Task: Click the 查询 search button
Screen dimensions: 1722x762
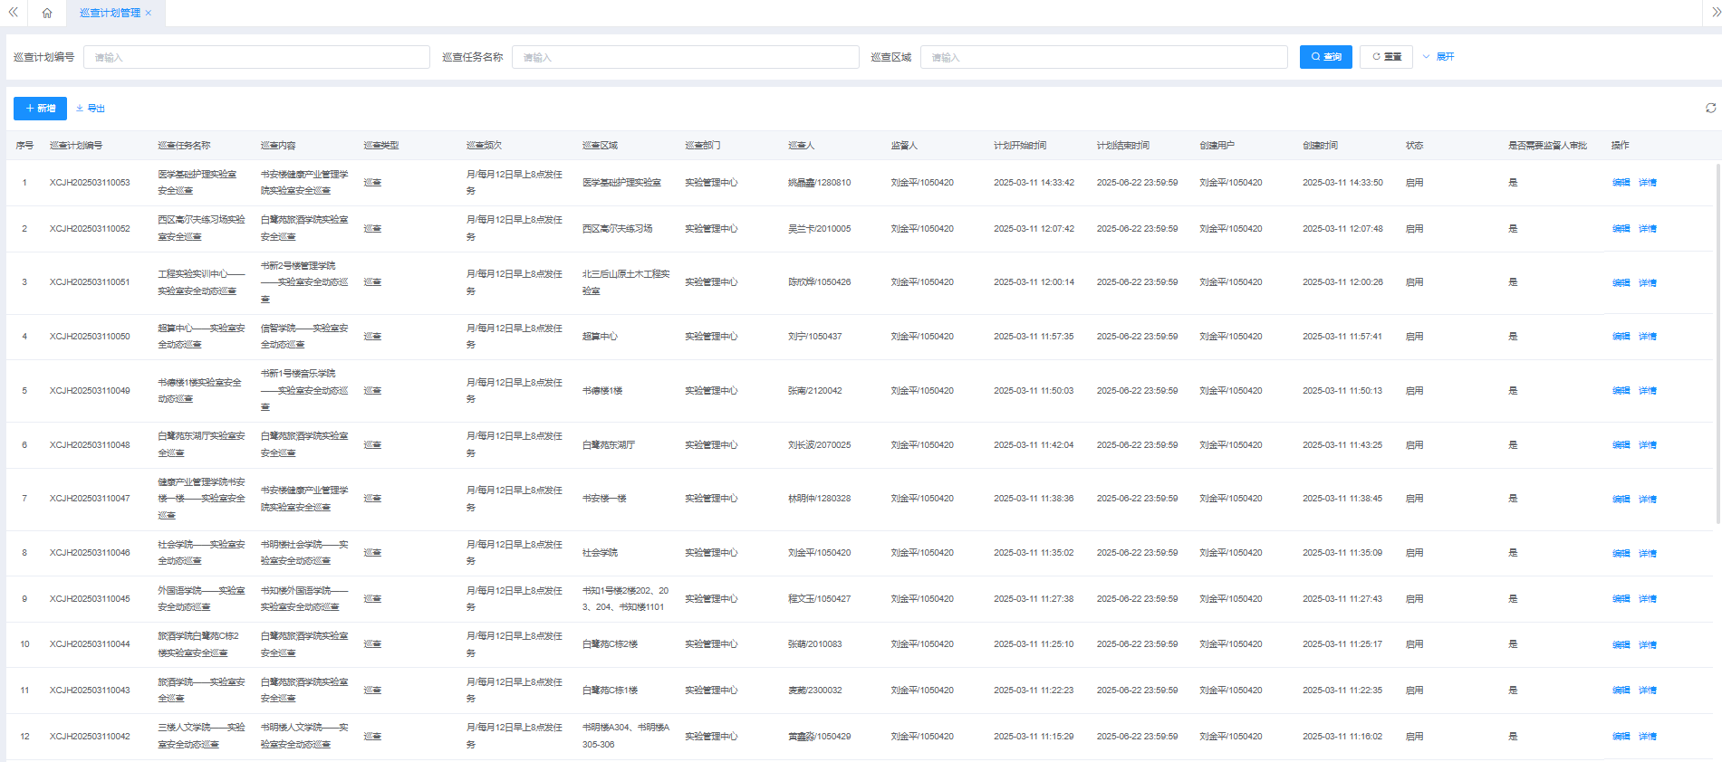Action: [1325, 57]
